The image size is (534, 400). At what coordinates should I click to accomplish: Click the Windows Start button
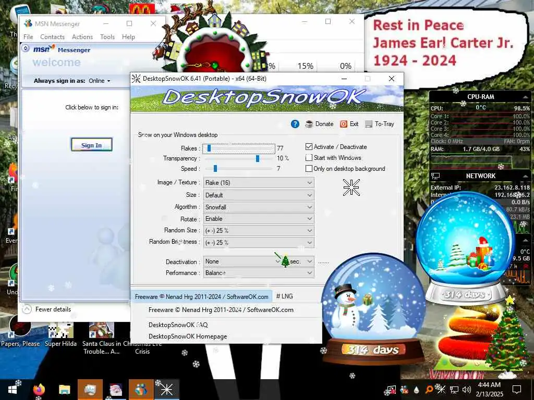[13, 390]
